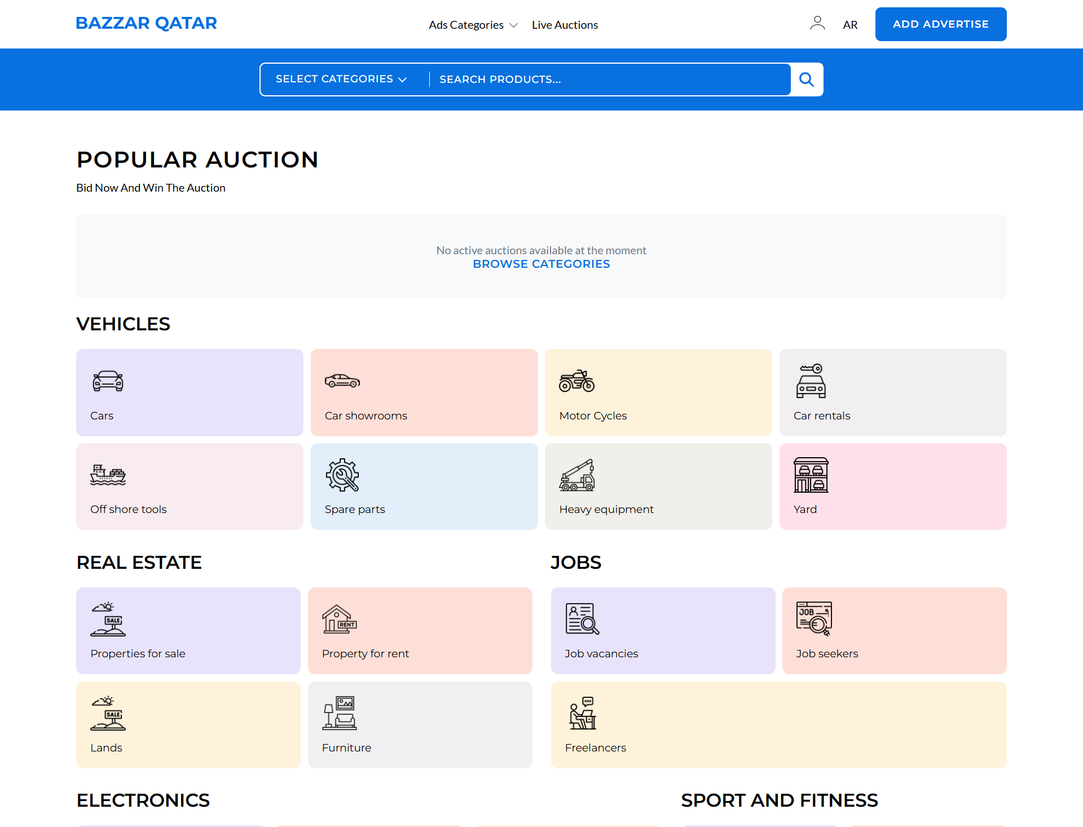Open the Select Categories dropdown
The width and height of the screenshot is (1083, 827).
pyautogui.click(x=341, y=79)
